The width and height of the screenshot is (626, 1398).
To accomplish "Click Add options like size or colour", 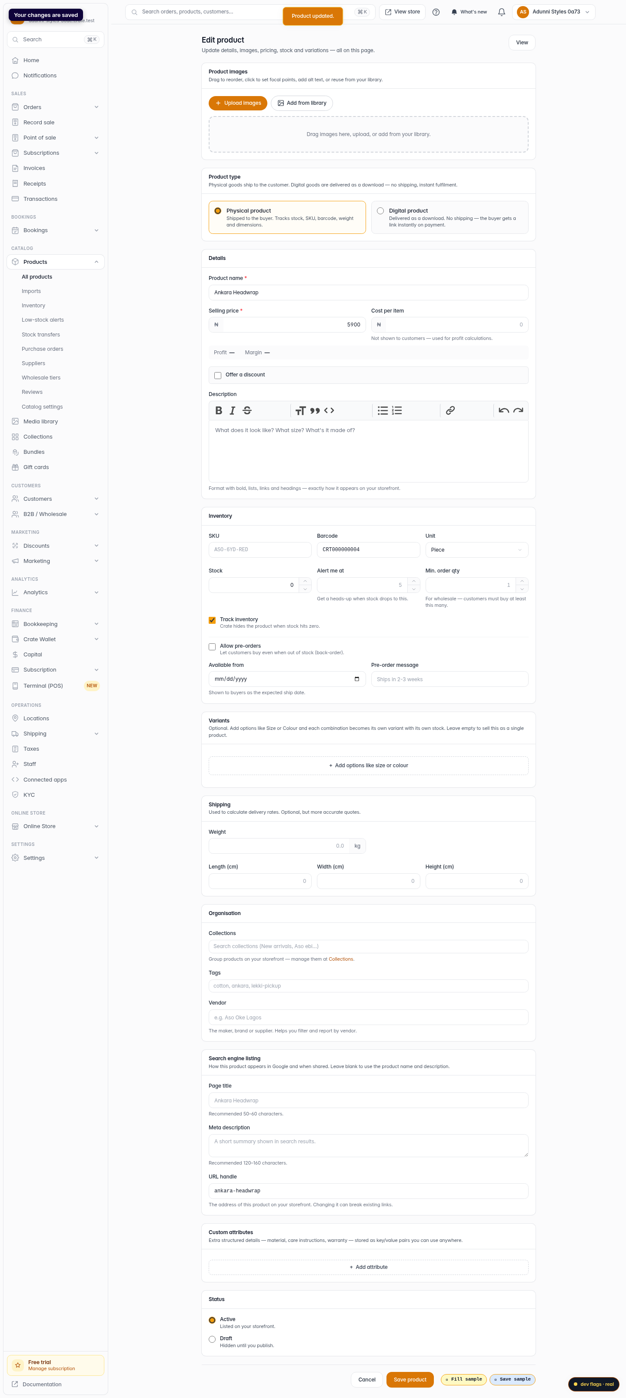I will pyautogui.click(x=368, y=765).
